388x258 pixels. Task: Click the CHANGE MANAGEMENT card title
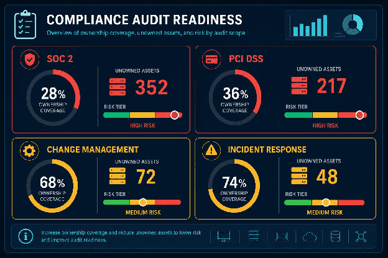(x=93, y=149)
